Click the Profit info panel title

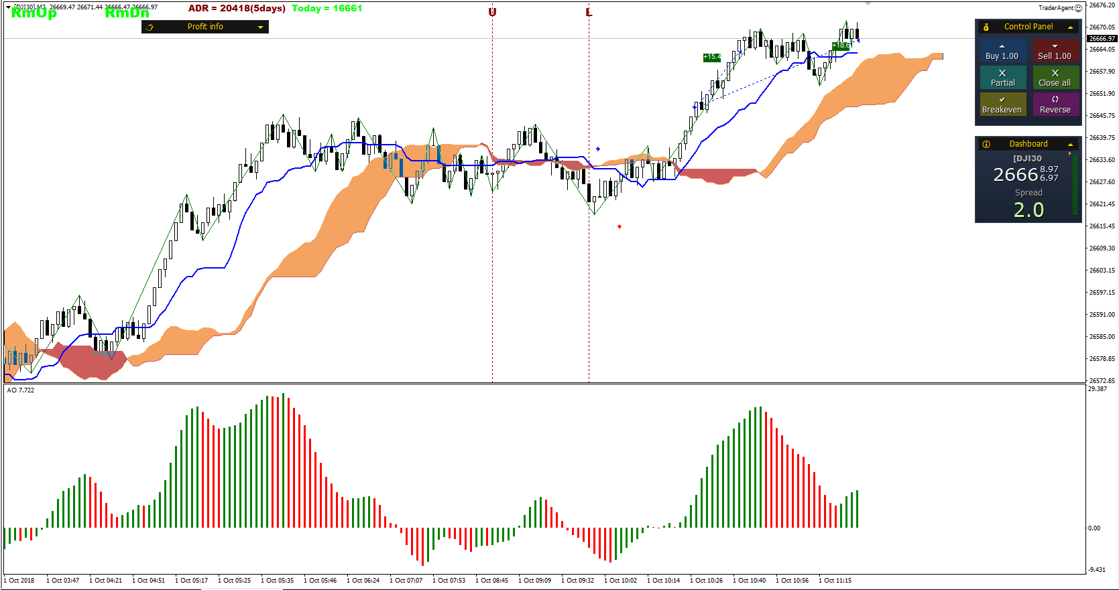[x=205, y=27]
